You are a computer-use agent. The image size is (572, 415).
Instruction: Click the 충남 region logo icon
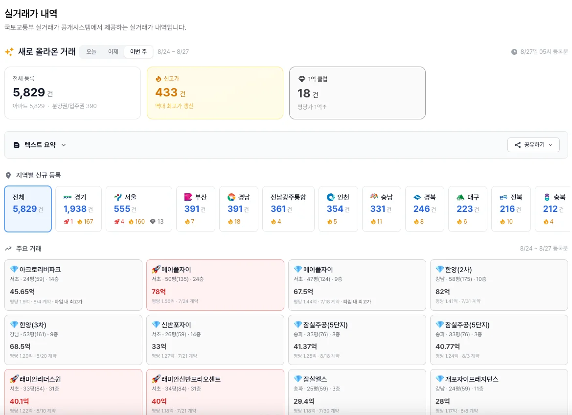click(374, 197)
